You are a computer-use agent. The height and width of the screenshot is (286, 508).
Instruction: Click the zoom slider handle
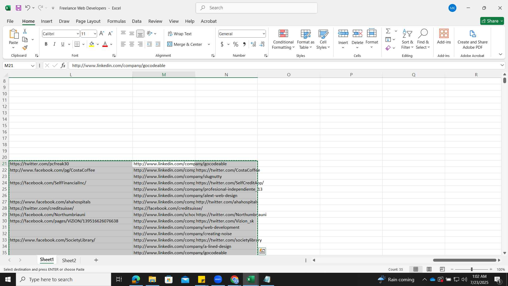tap(471, 269)
